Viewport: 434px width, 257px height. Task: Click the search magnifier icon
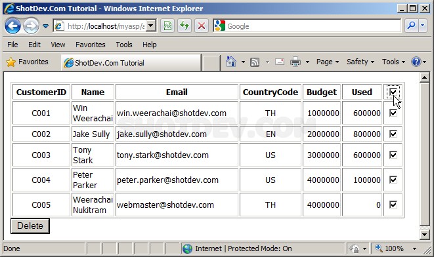(x=412, y=26)
